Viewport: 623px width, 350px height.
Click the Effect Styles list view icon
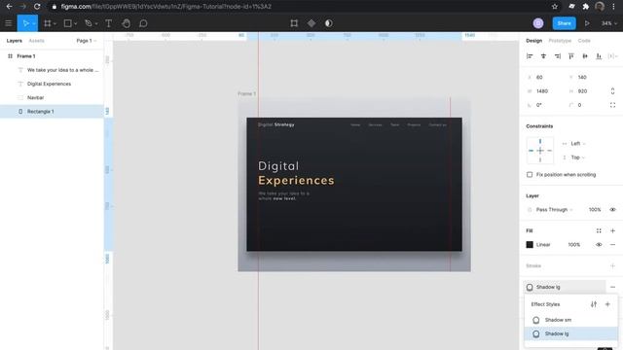click(x=594, y=304)
